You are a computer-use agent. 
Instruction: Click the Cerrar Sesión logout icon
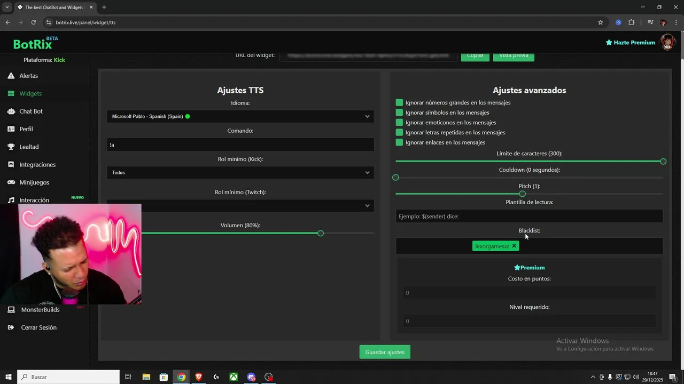click(x=11, y=327)
